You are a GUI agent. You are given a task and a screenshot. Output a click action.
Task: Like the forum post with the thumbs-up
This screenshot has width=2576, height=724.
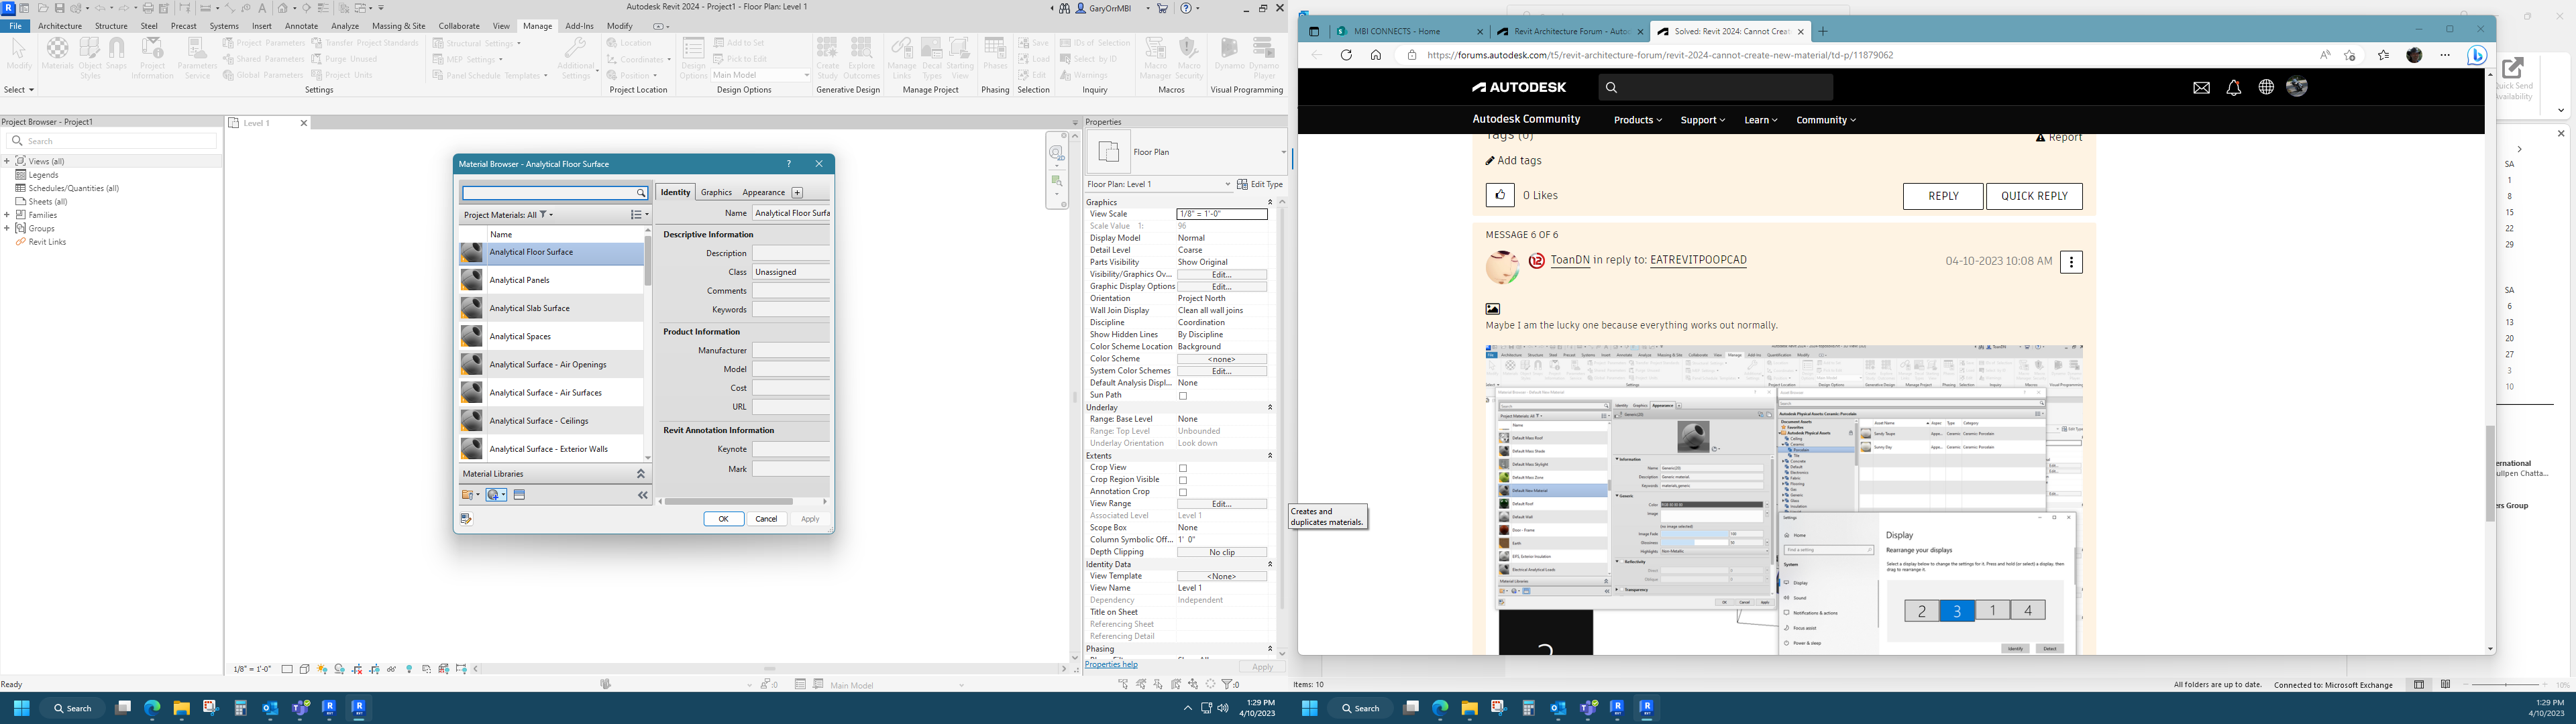1499,196
